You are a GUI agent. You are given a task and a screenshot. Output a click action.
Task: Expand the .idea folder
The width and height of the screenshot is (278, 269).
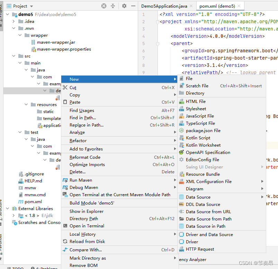14,21
